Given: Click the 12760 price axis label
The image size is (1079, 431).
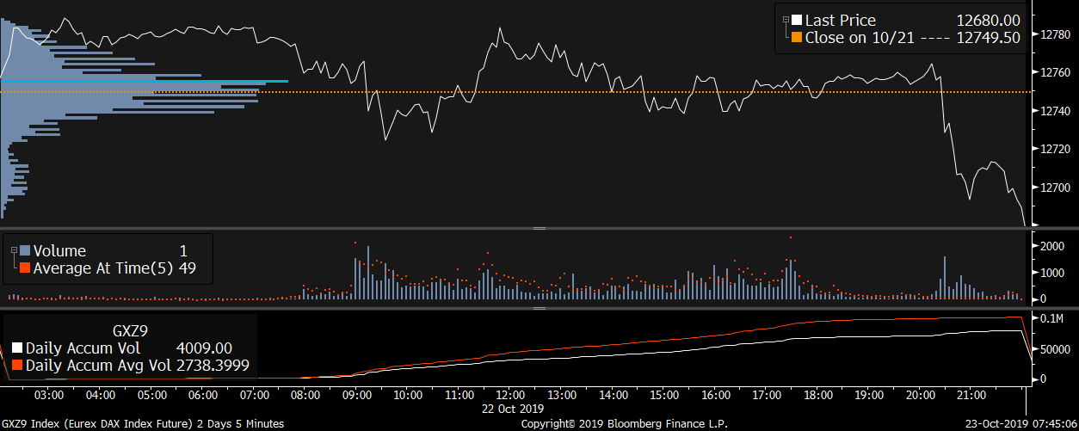Looking at the screenshot, I should 1055,73.
